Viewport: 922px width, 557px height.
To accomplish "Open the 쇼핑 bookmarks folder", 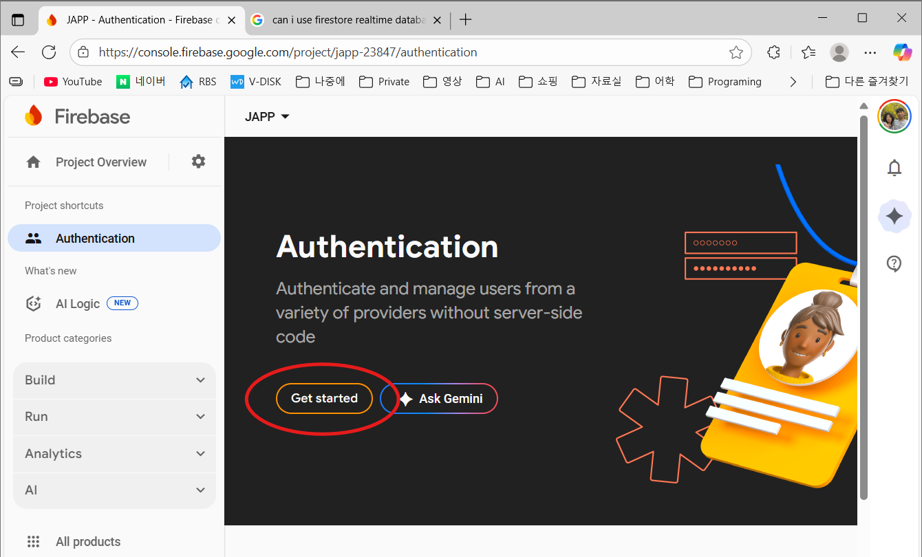I will click(x=539, y=82).
